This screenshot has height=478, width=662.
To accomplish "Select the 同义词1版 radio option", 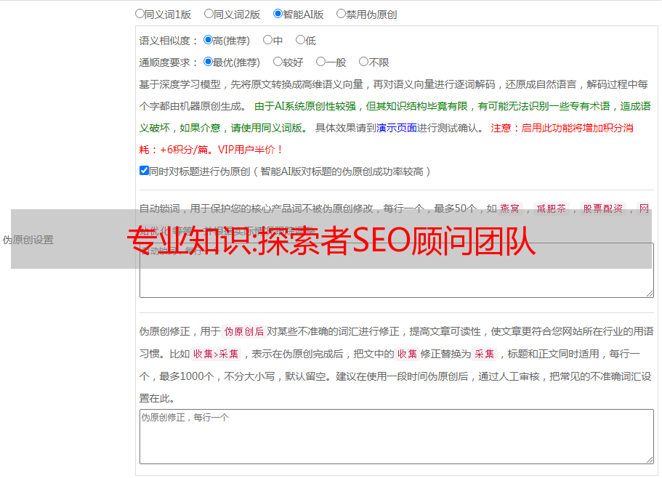I will pyautogui.click(x=140, y=14).
